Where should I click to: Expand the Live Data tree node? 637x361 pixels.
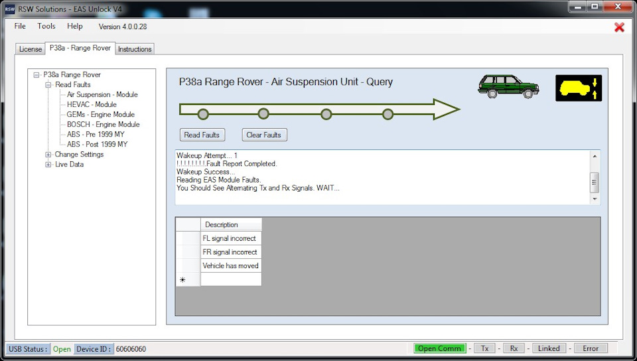pos(48,165)
